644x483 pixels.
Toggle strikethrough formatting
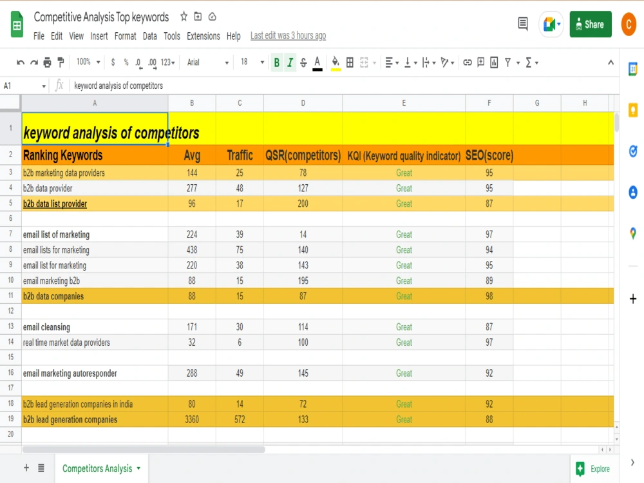(303, 62)
